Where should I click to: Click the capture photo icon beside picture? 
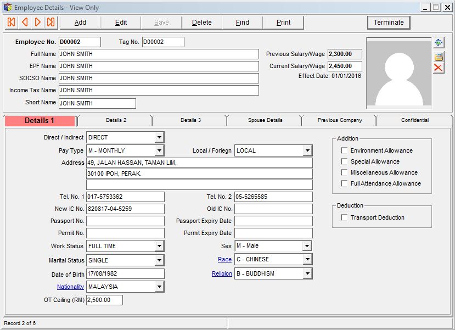[x=439, y=43]
